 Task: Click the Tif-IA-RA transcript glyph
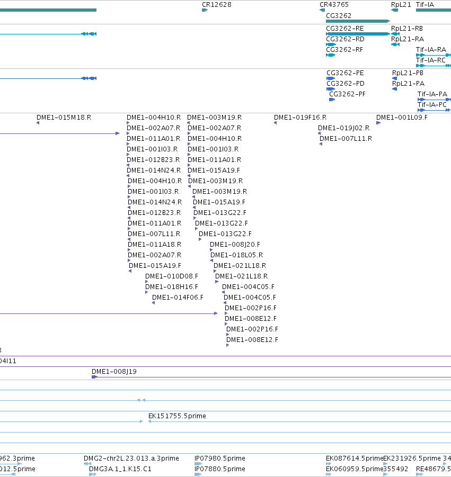coord(434,55)
